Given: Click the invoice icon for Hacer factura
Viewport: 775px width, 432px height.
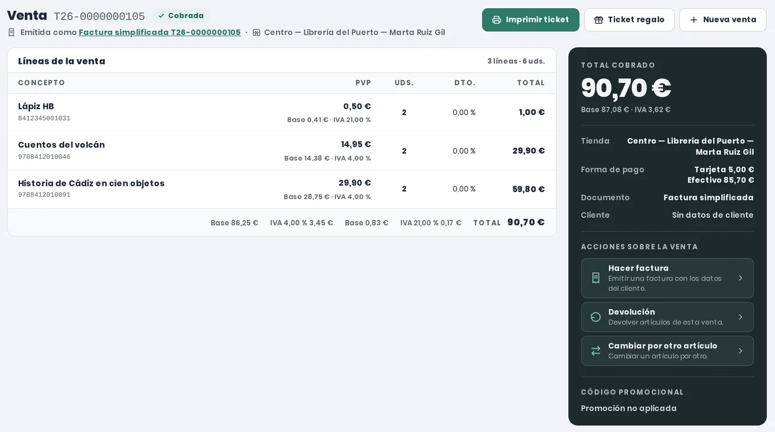Looking at the screenshot, I should (x=595, y=278).
